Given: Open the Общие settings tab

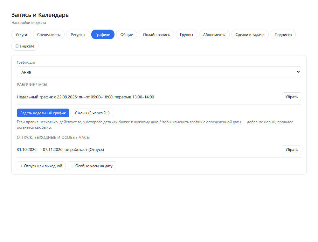Looking at the screenshot, I should [x=127, y=34].
